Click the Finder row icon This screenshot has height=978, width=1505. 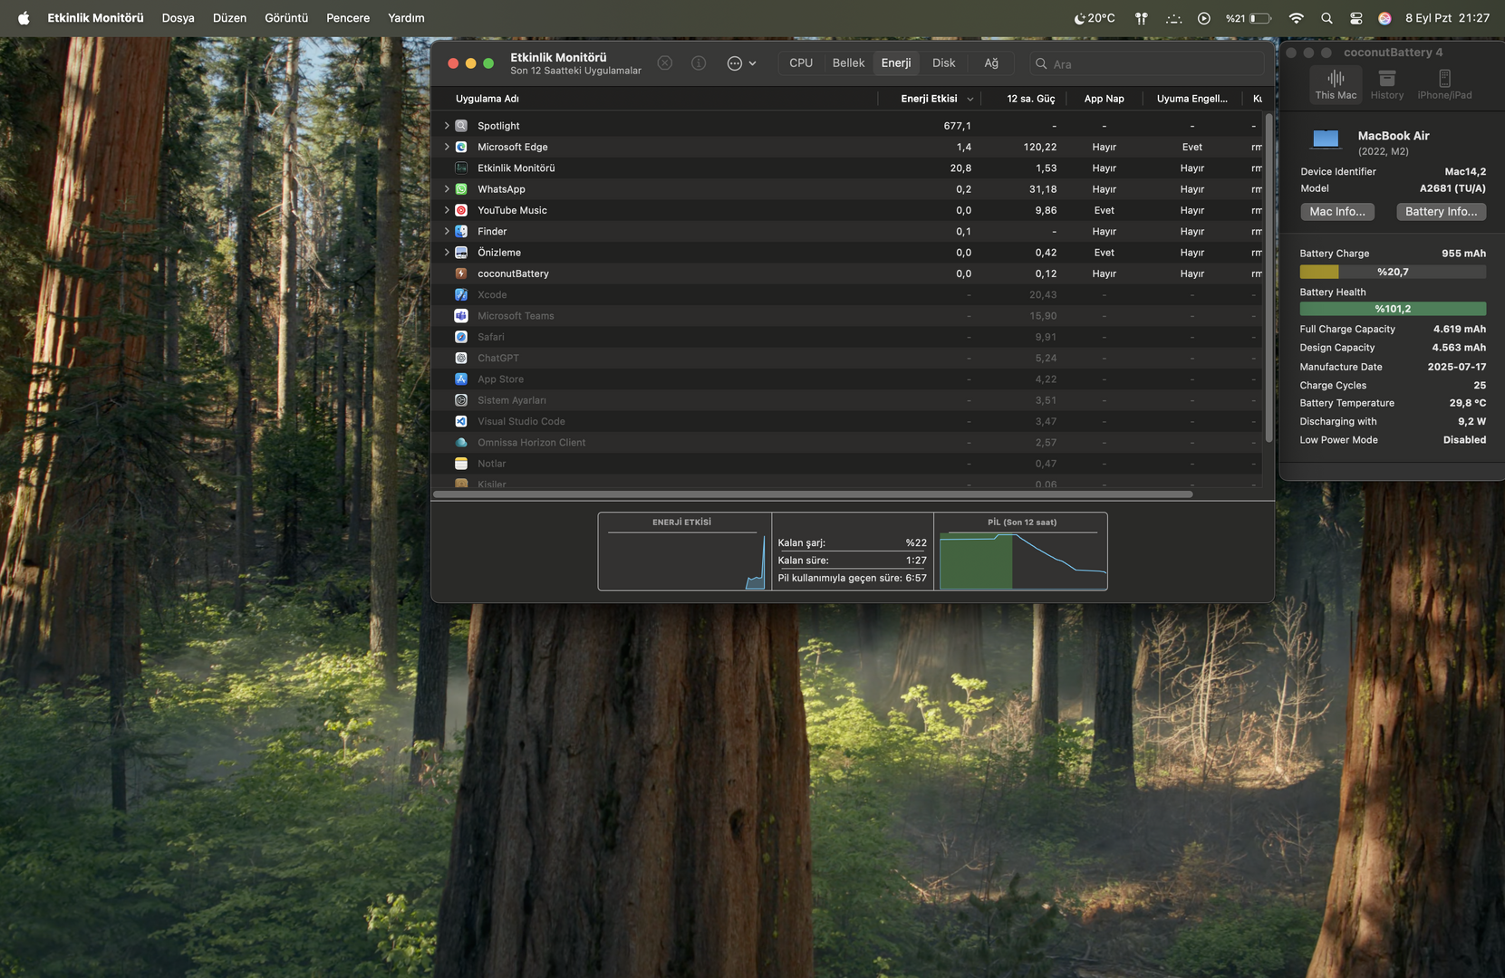(461, 232)
